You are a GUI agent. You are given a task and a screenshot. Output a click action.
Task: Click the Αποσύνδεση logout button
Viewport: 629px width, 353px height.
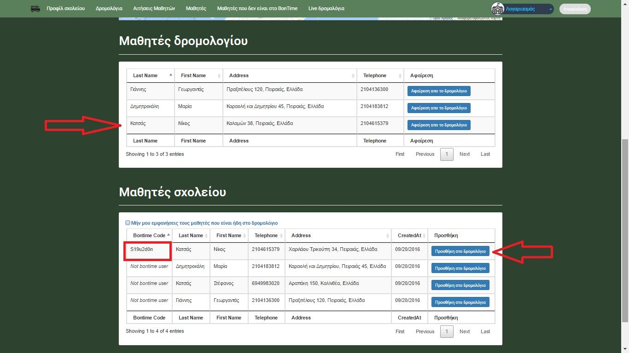575,9
